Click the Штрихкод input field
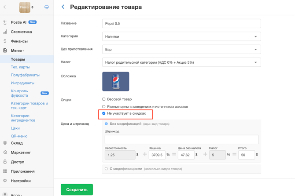Screen dimensions: 295x196 coord(181,139)
